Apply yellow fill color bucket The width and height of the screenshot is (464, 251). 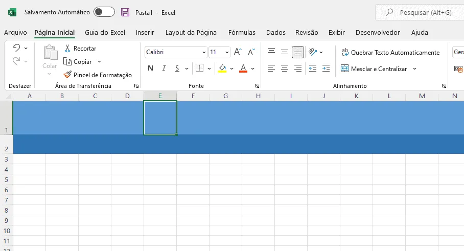tap(222, 69)
